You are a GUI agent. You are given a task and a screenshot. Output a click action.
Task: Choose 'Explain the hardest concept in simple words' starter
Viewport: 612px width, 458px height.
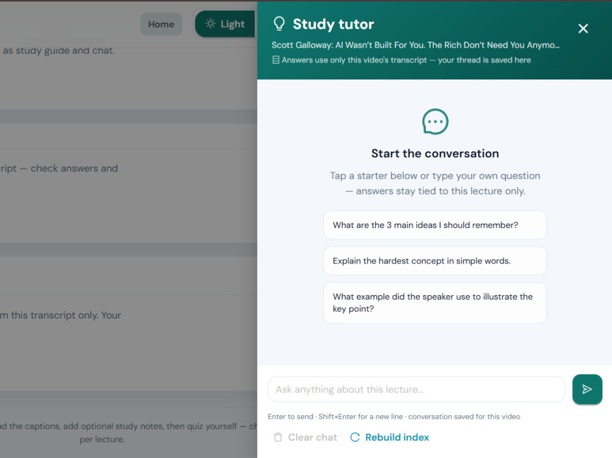click(435, 261)
